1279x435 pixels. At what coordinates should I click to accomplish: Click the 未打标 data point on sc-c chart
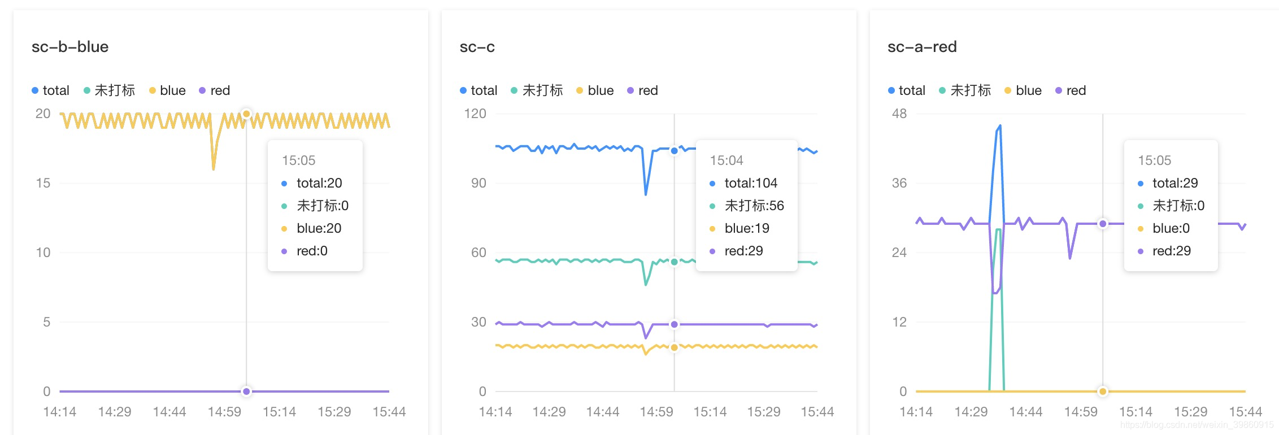click(x=674, y=262)
